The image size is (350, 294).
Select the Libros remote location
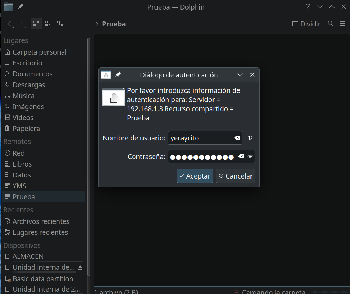tap(22, 164)
